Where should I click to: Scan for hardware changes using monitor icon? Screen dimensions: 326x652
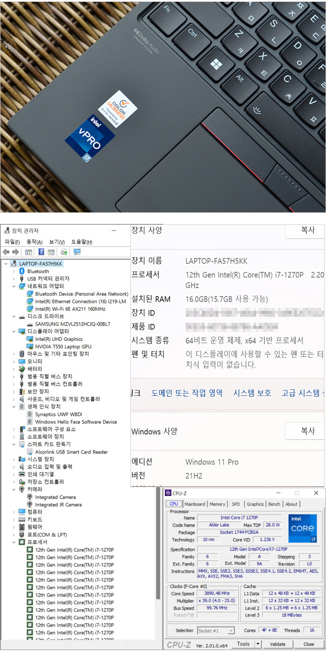tap(77, 252)
